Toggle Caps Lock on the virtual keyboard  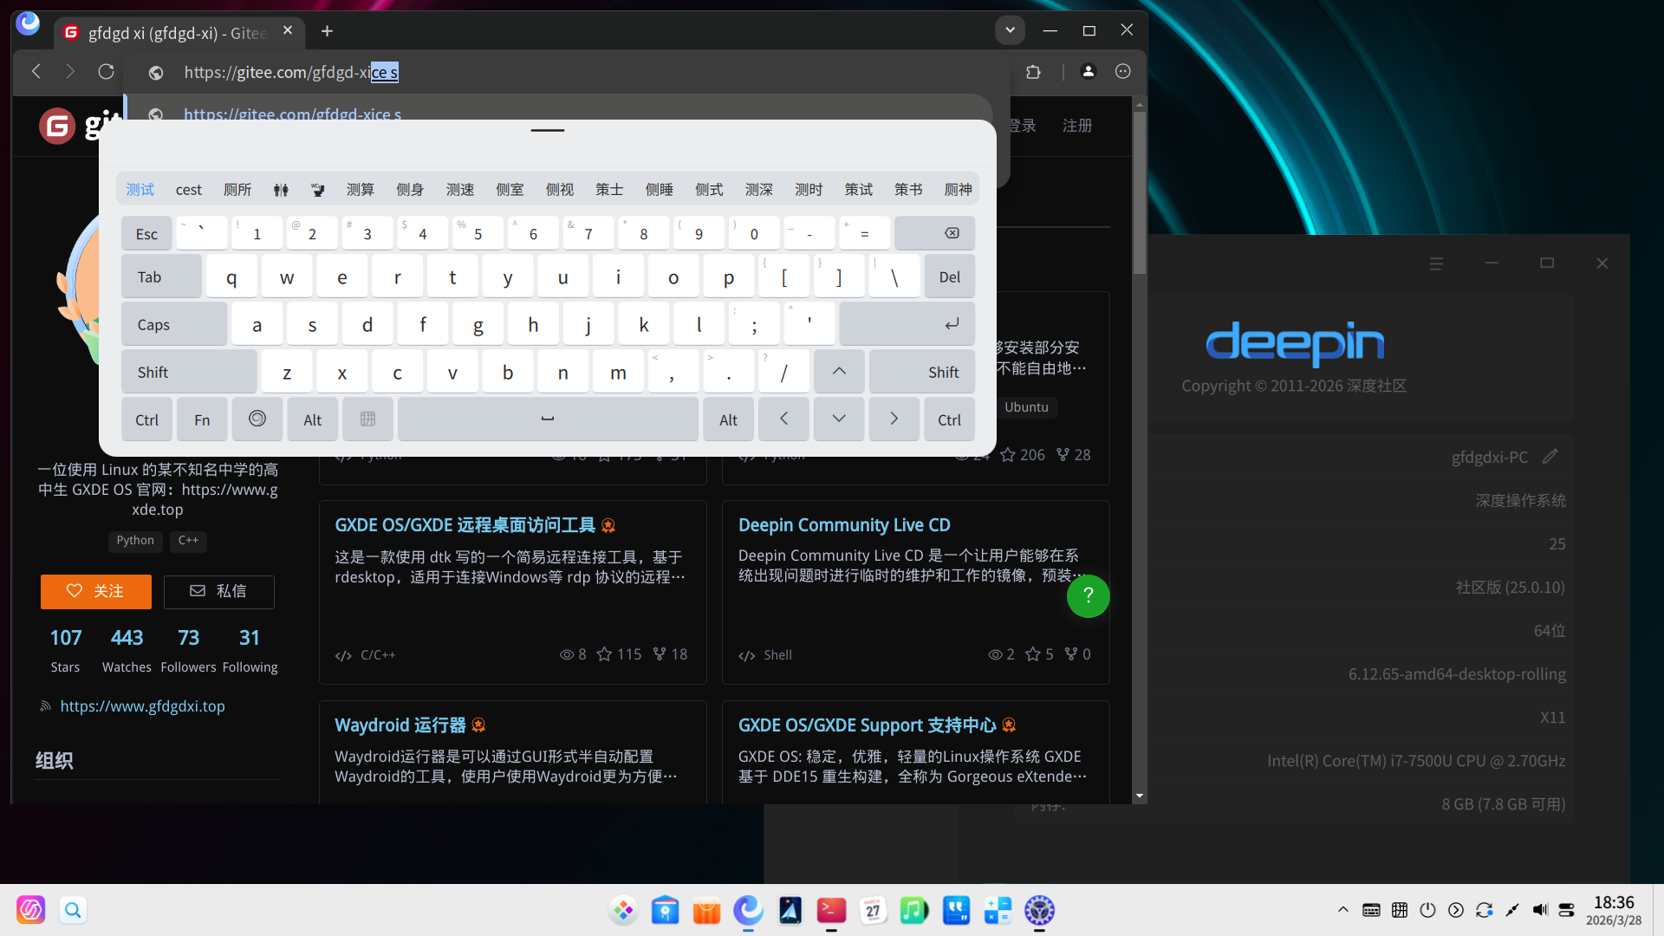[x=174, y=323]
